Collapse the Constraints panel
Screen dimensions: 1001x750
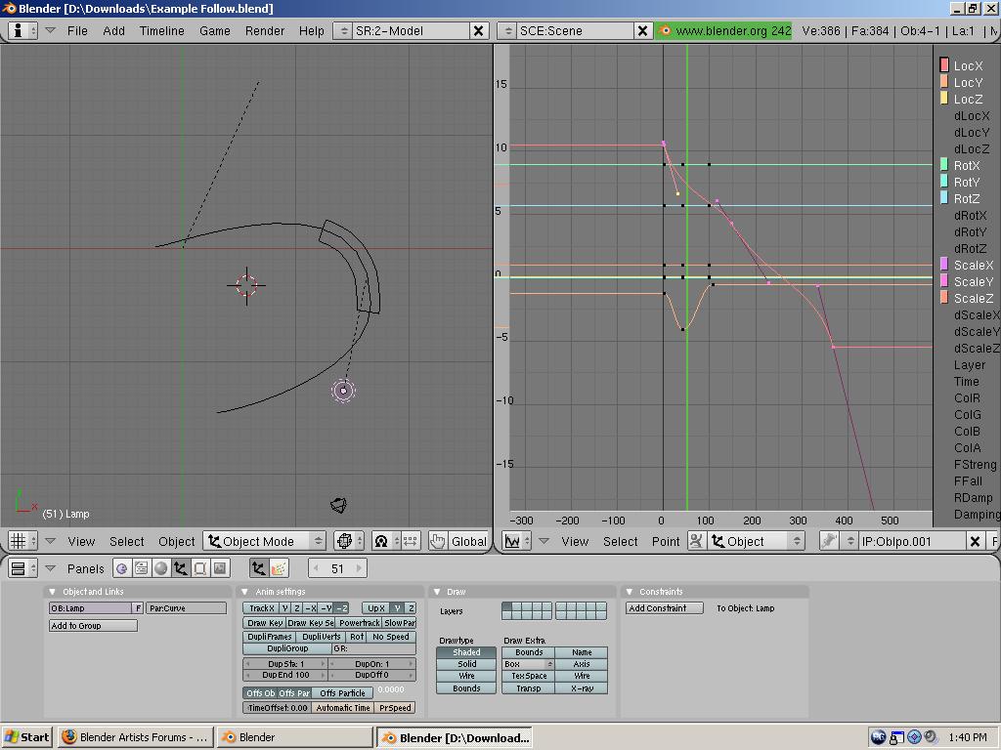(630, 592)
